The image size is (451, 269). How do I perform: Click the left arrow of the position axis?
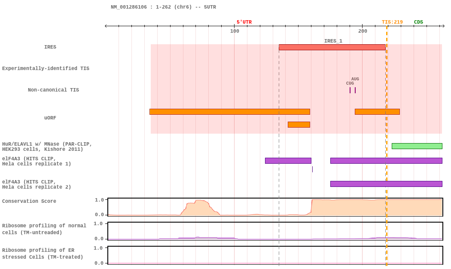coord(107,26)
